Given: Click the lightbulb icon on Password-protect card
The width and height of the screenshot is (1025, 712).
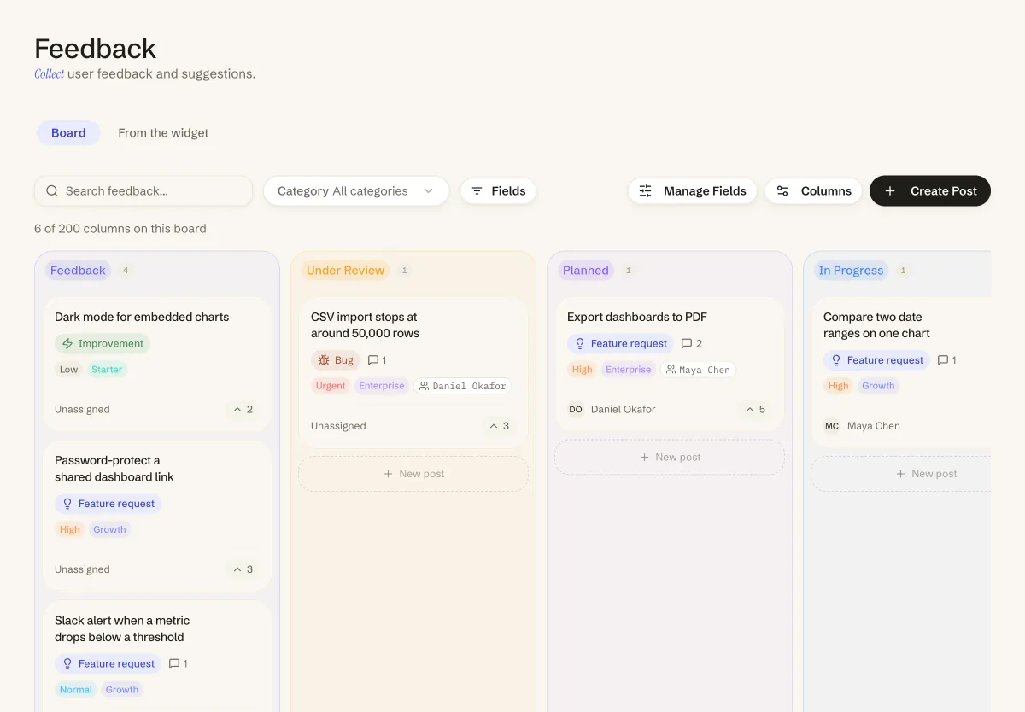Looking at the screenshot, I should pyautogui.click(x=67, y=504).
